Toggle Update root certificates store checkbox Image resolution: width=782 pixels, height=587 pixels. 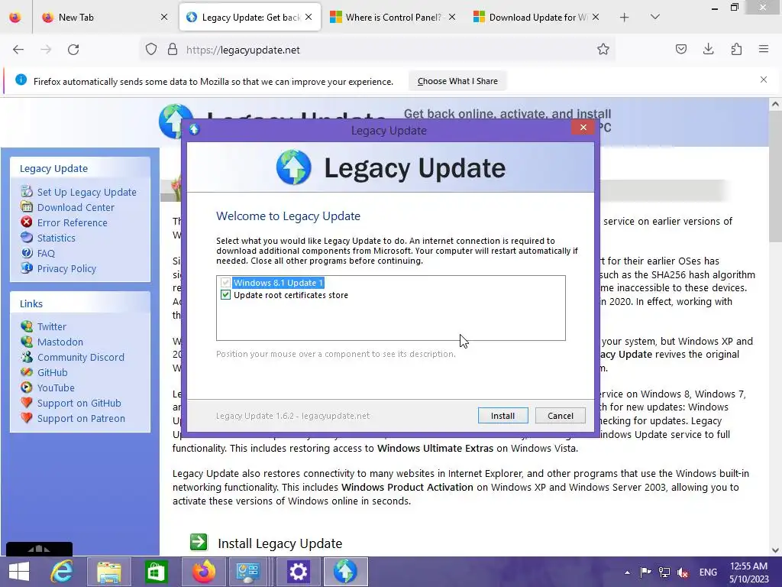pos(225,295)
